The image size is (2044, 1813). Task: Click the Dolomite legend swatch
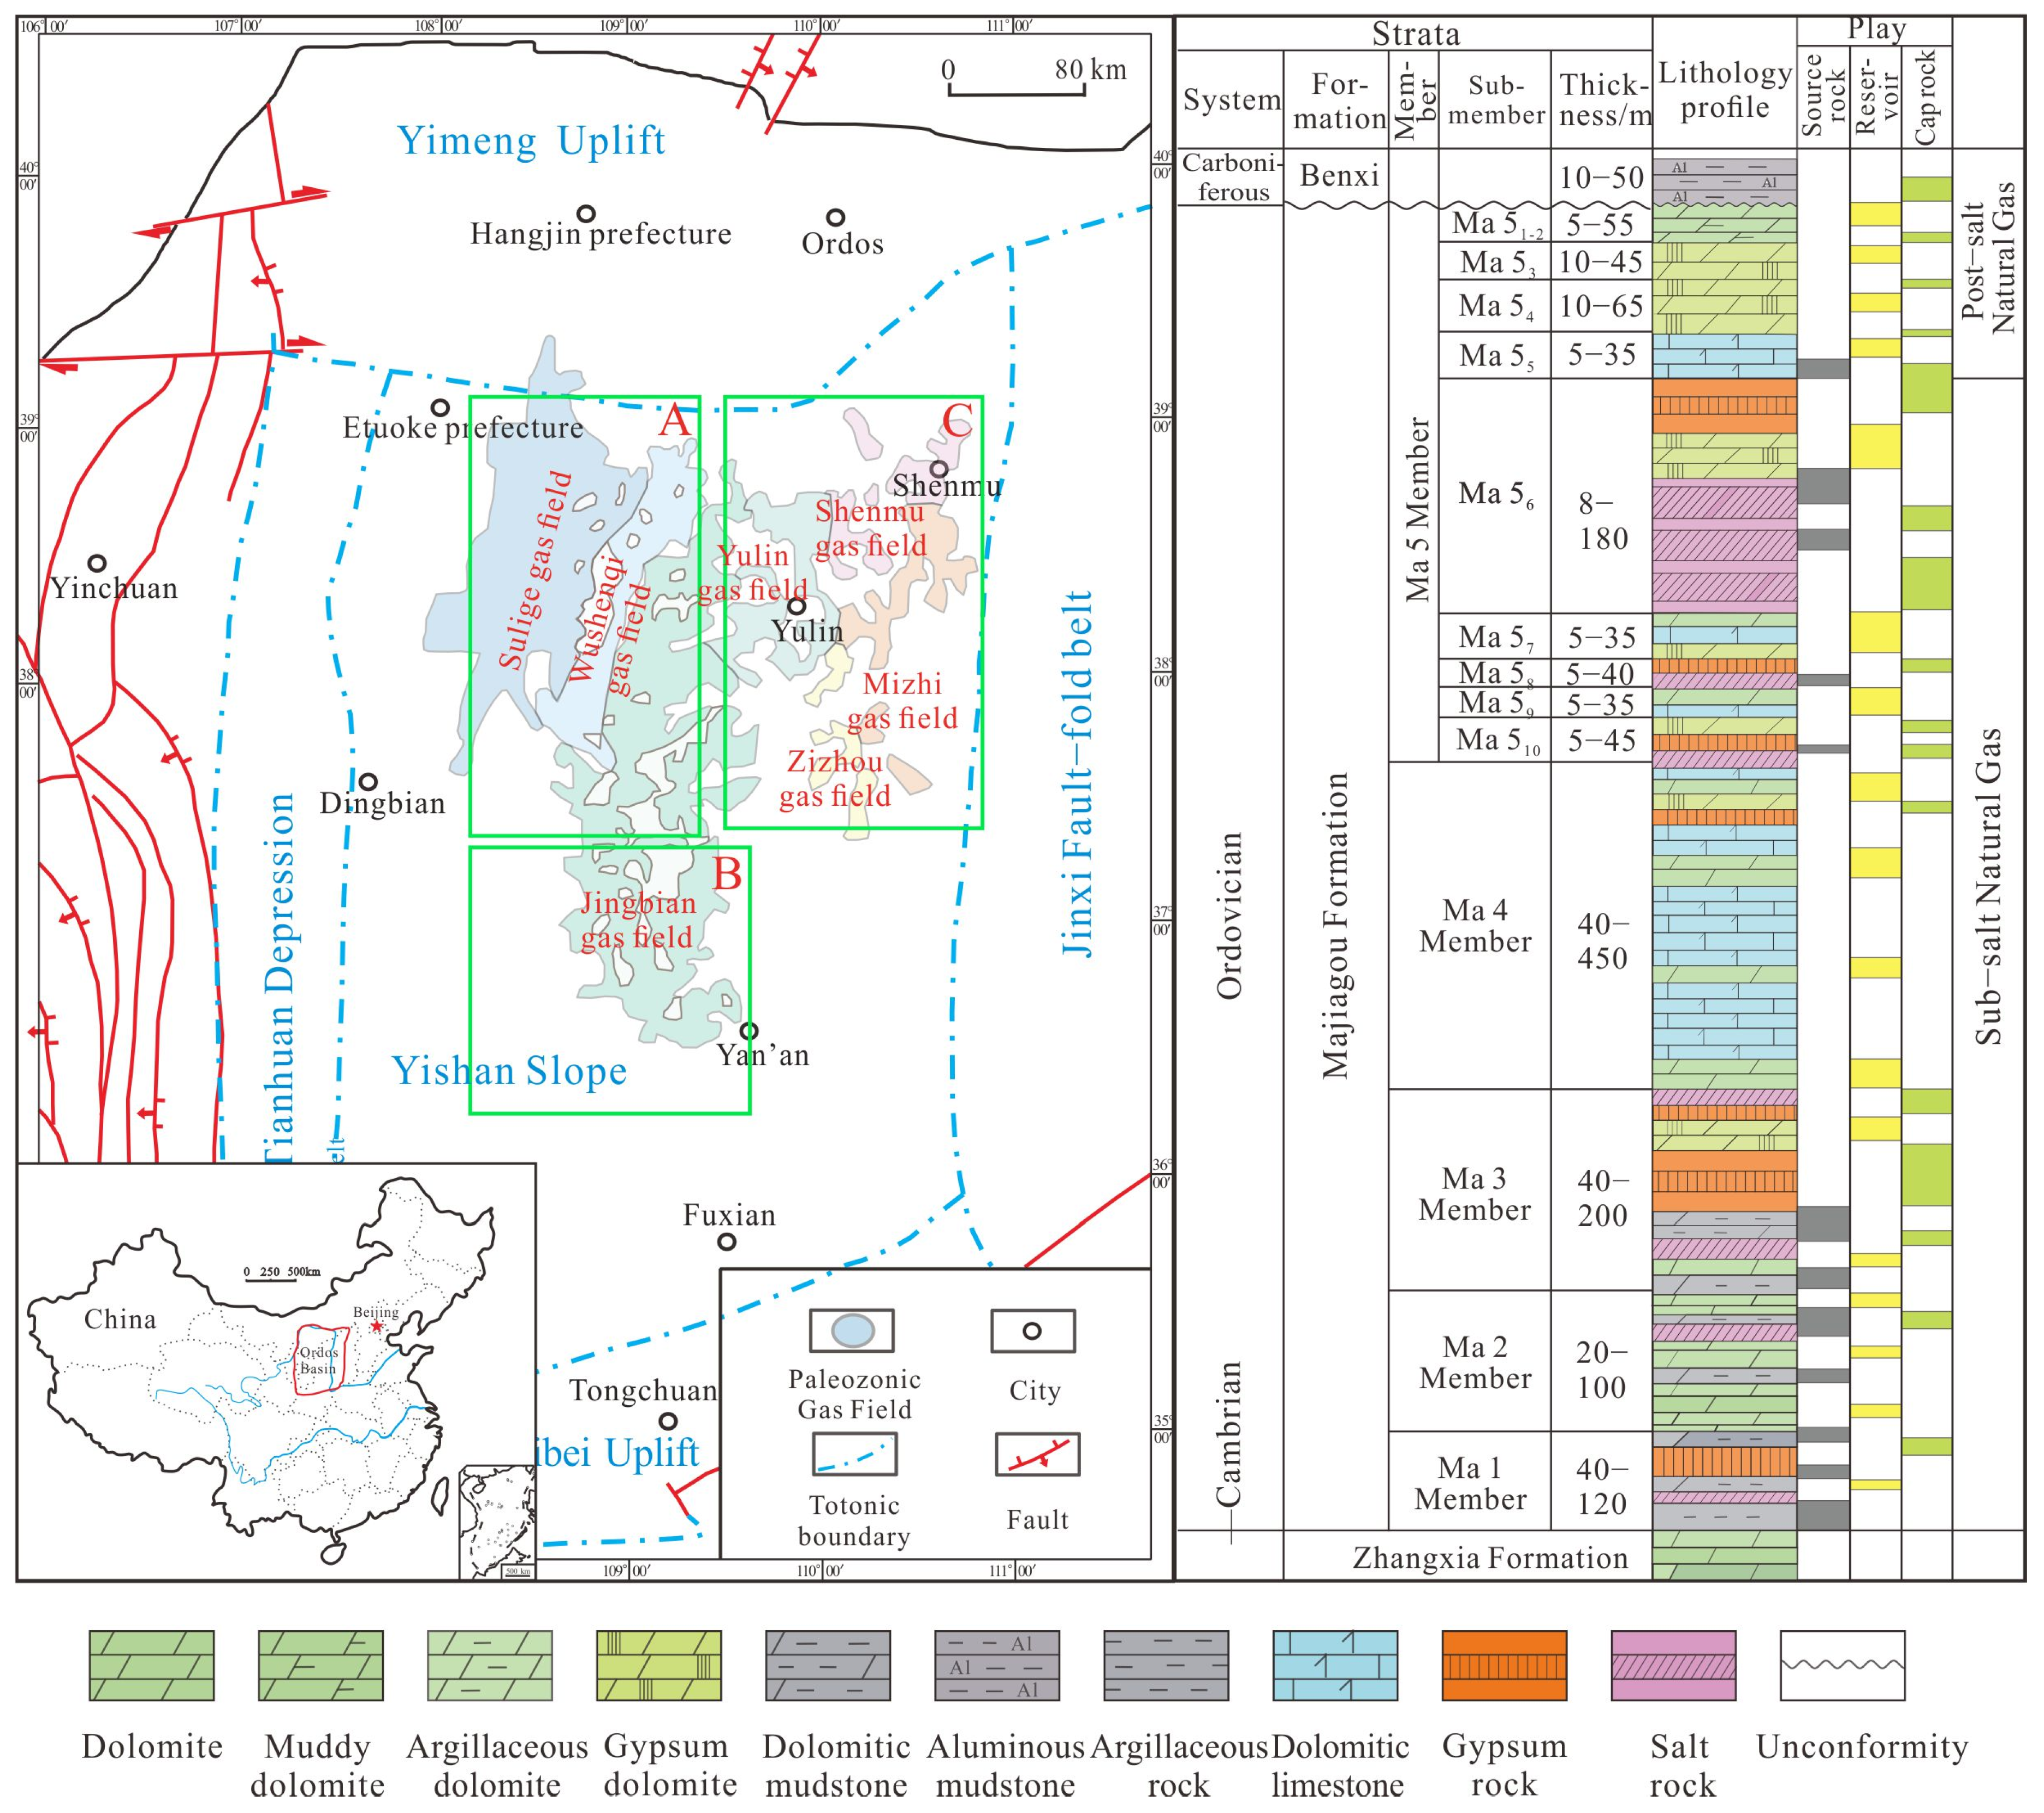point(151,1666)
